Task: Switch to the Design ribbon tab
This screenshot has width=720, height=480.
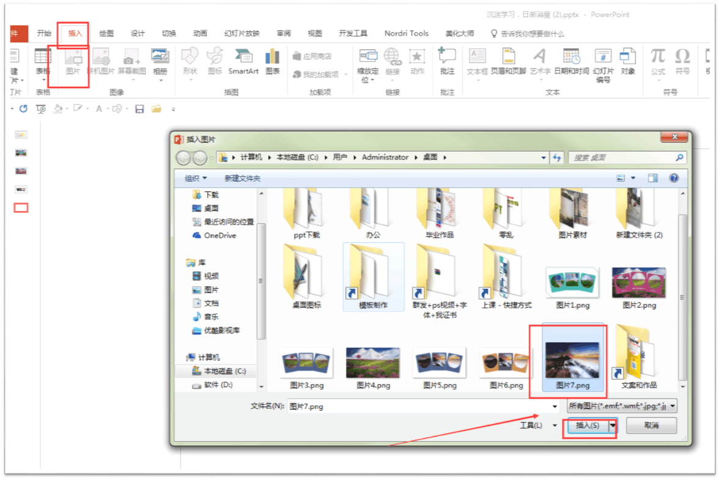Action: [138, 33]
